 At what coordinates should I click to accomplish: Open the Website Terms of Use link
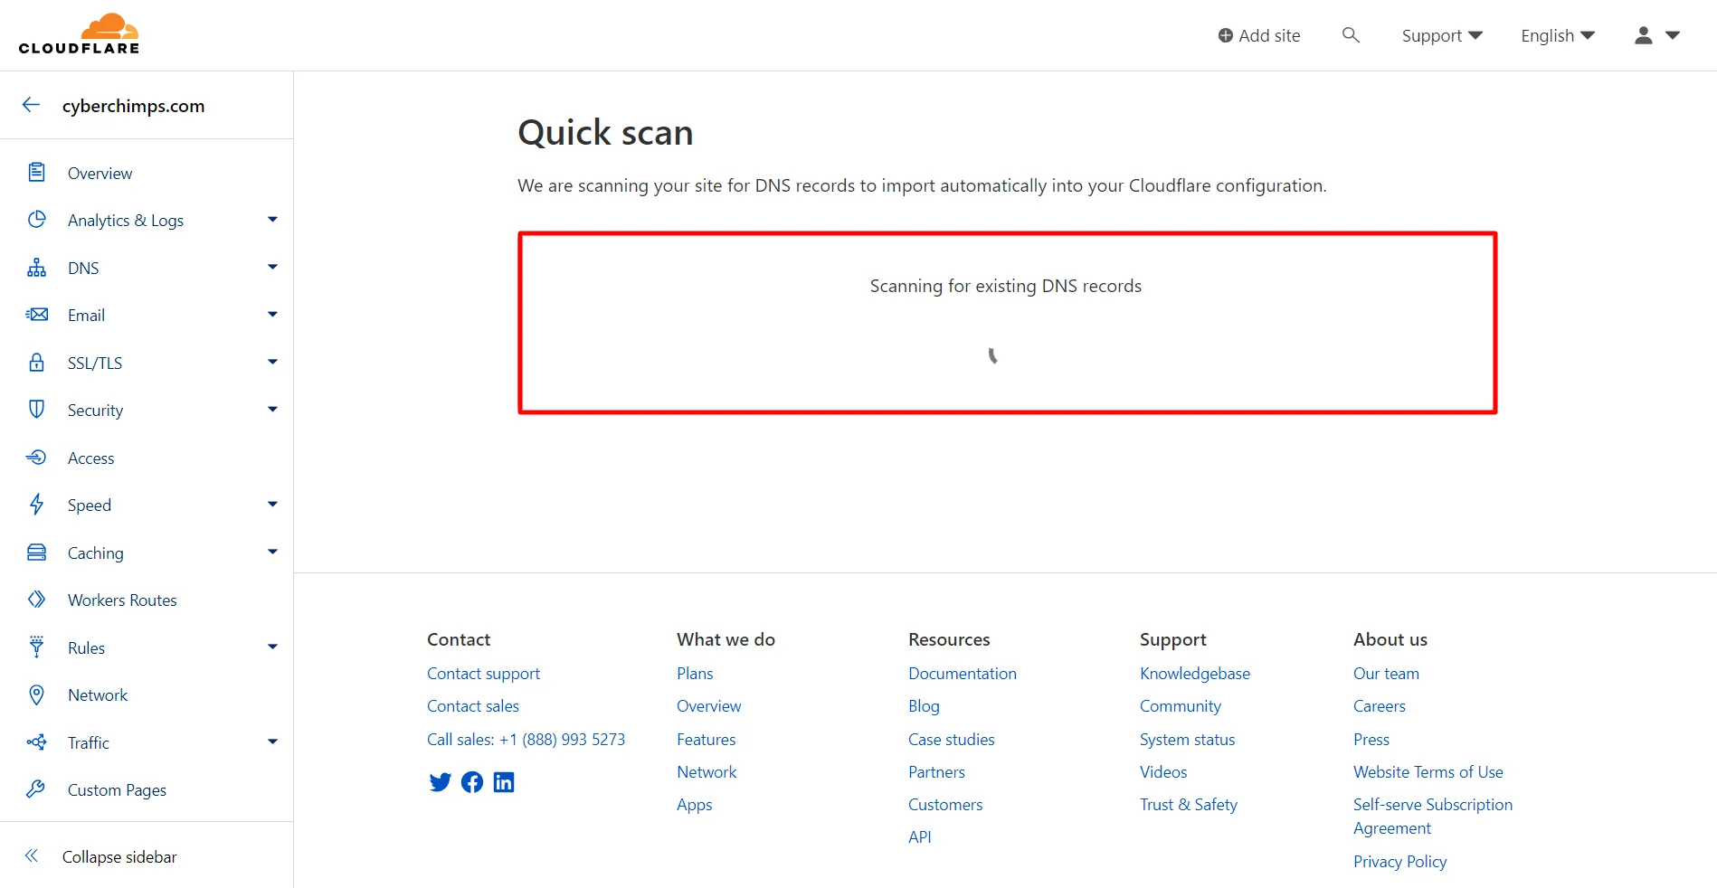(1428, 772)
